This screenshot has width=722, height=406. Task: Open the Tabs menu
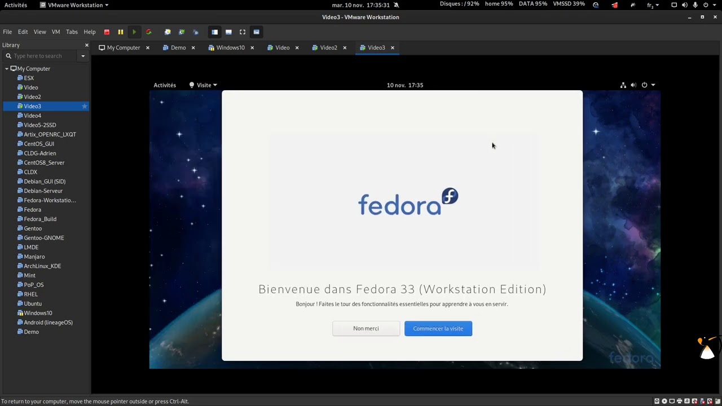(72, 32)
